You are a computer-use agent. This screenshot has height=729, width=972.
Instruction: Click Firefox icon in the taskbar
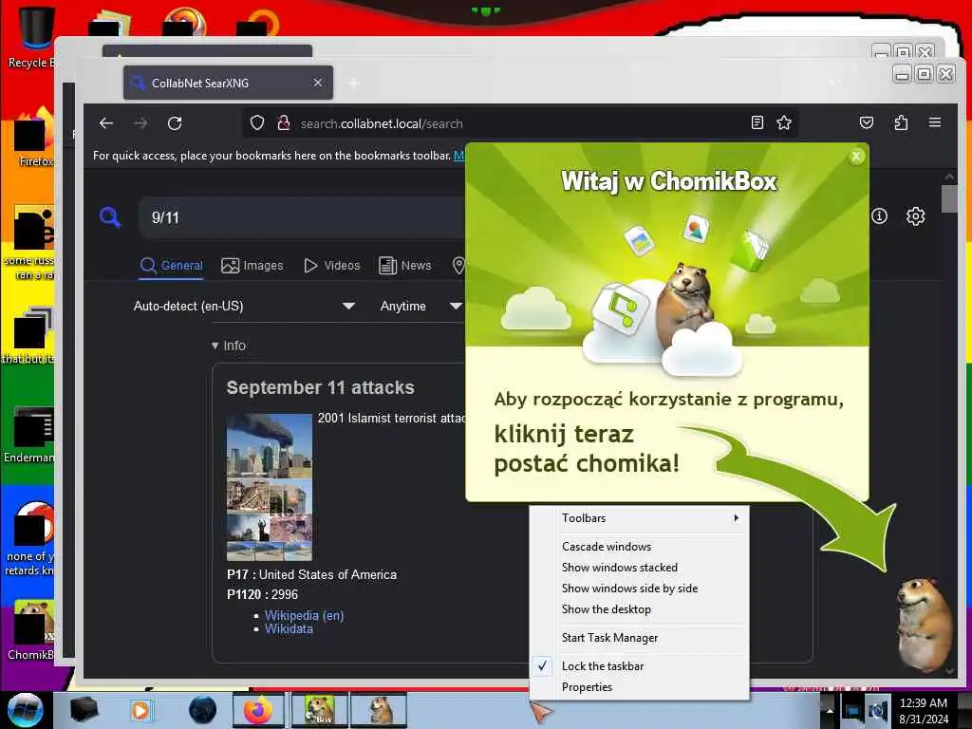[x=258, y=710]
